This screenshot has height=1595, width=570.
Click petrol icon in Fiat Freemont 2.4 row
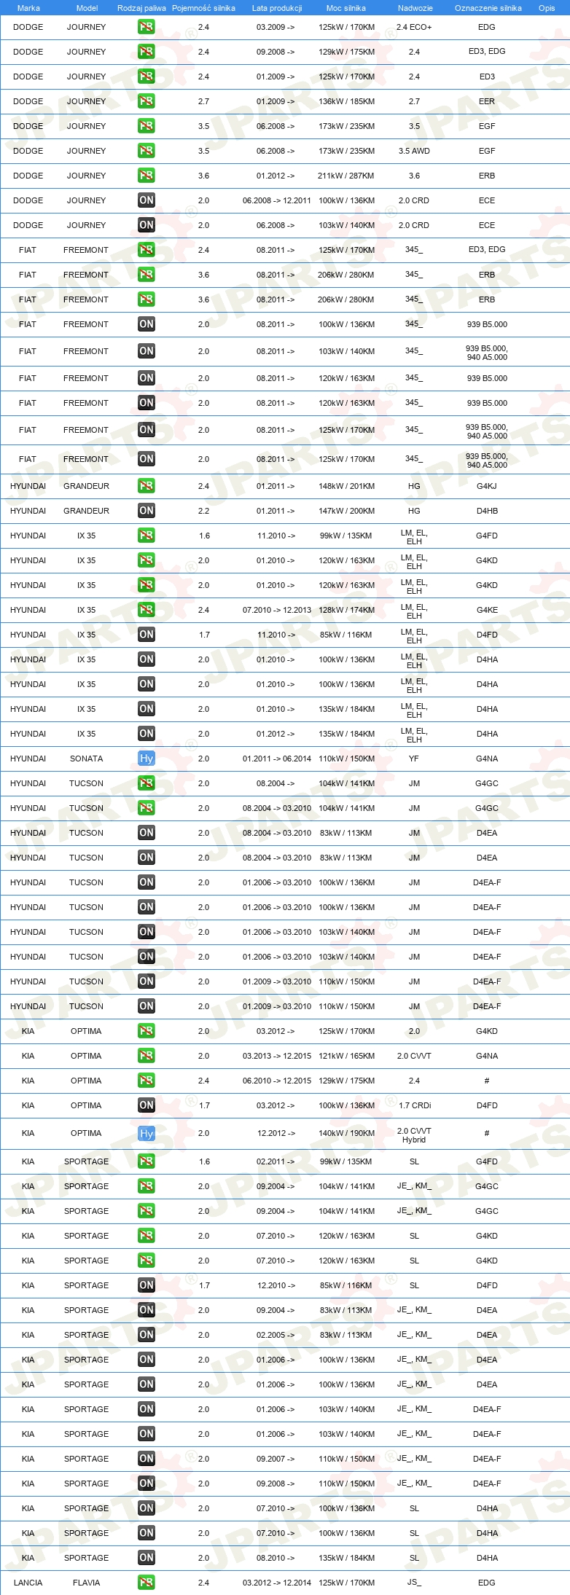click(x=147, y=250)
